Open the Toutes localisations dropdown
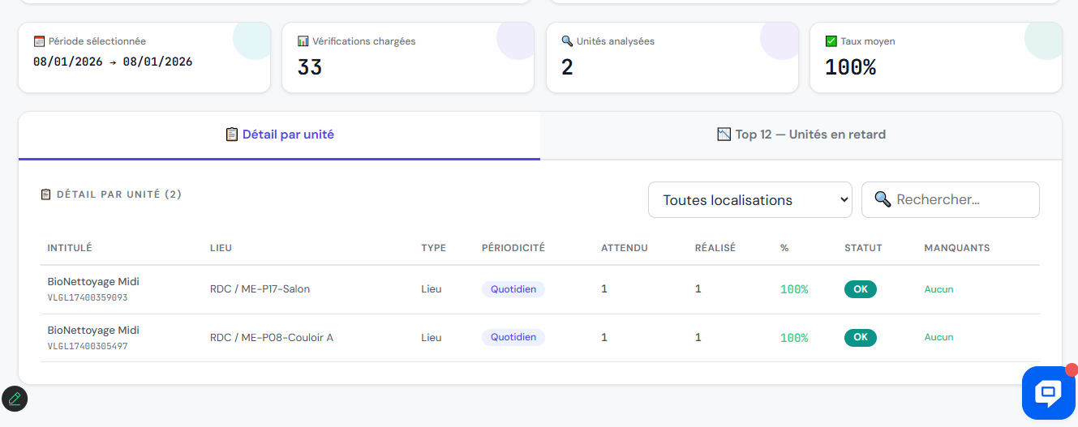 click(x=749, y=200)
